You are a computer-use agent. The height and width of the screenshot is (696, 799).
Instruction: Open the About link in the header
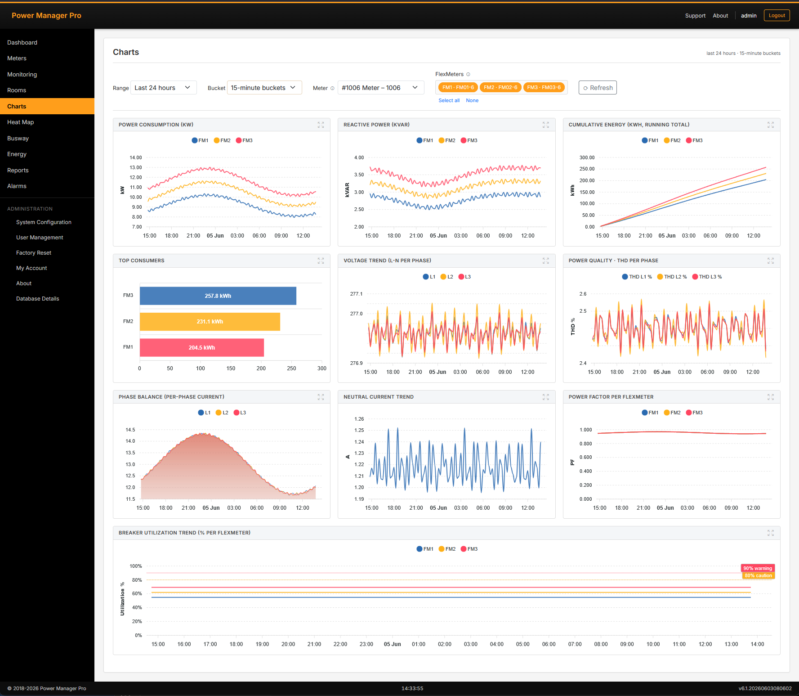[720, 16]
